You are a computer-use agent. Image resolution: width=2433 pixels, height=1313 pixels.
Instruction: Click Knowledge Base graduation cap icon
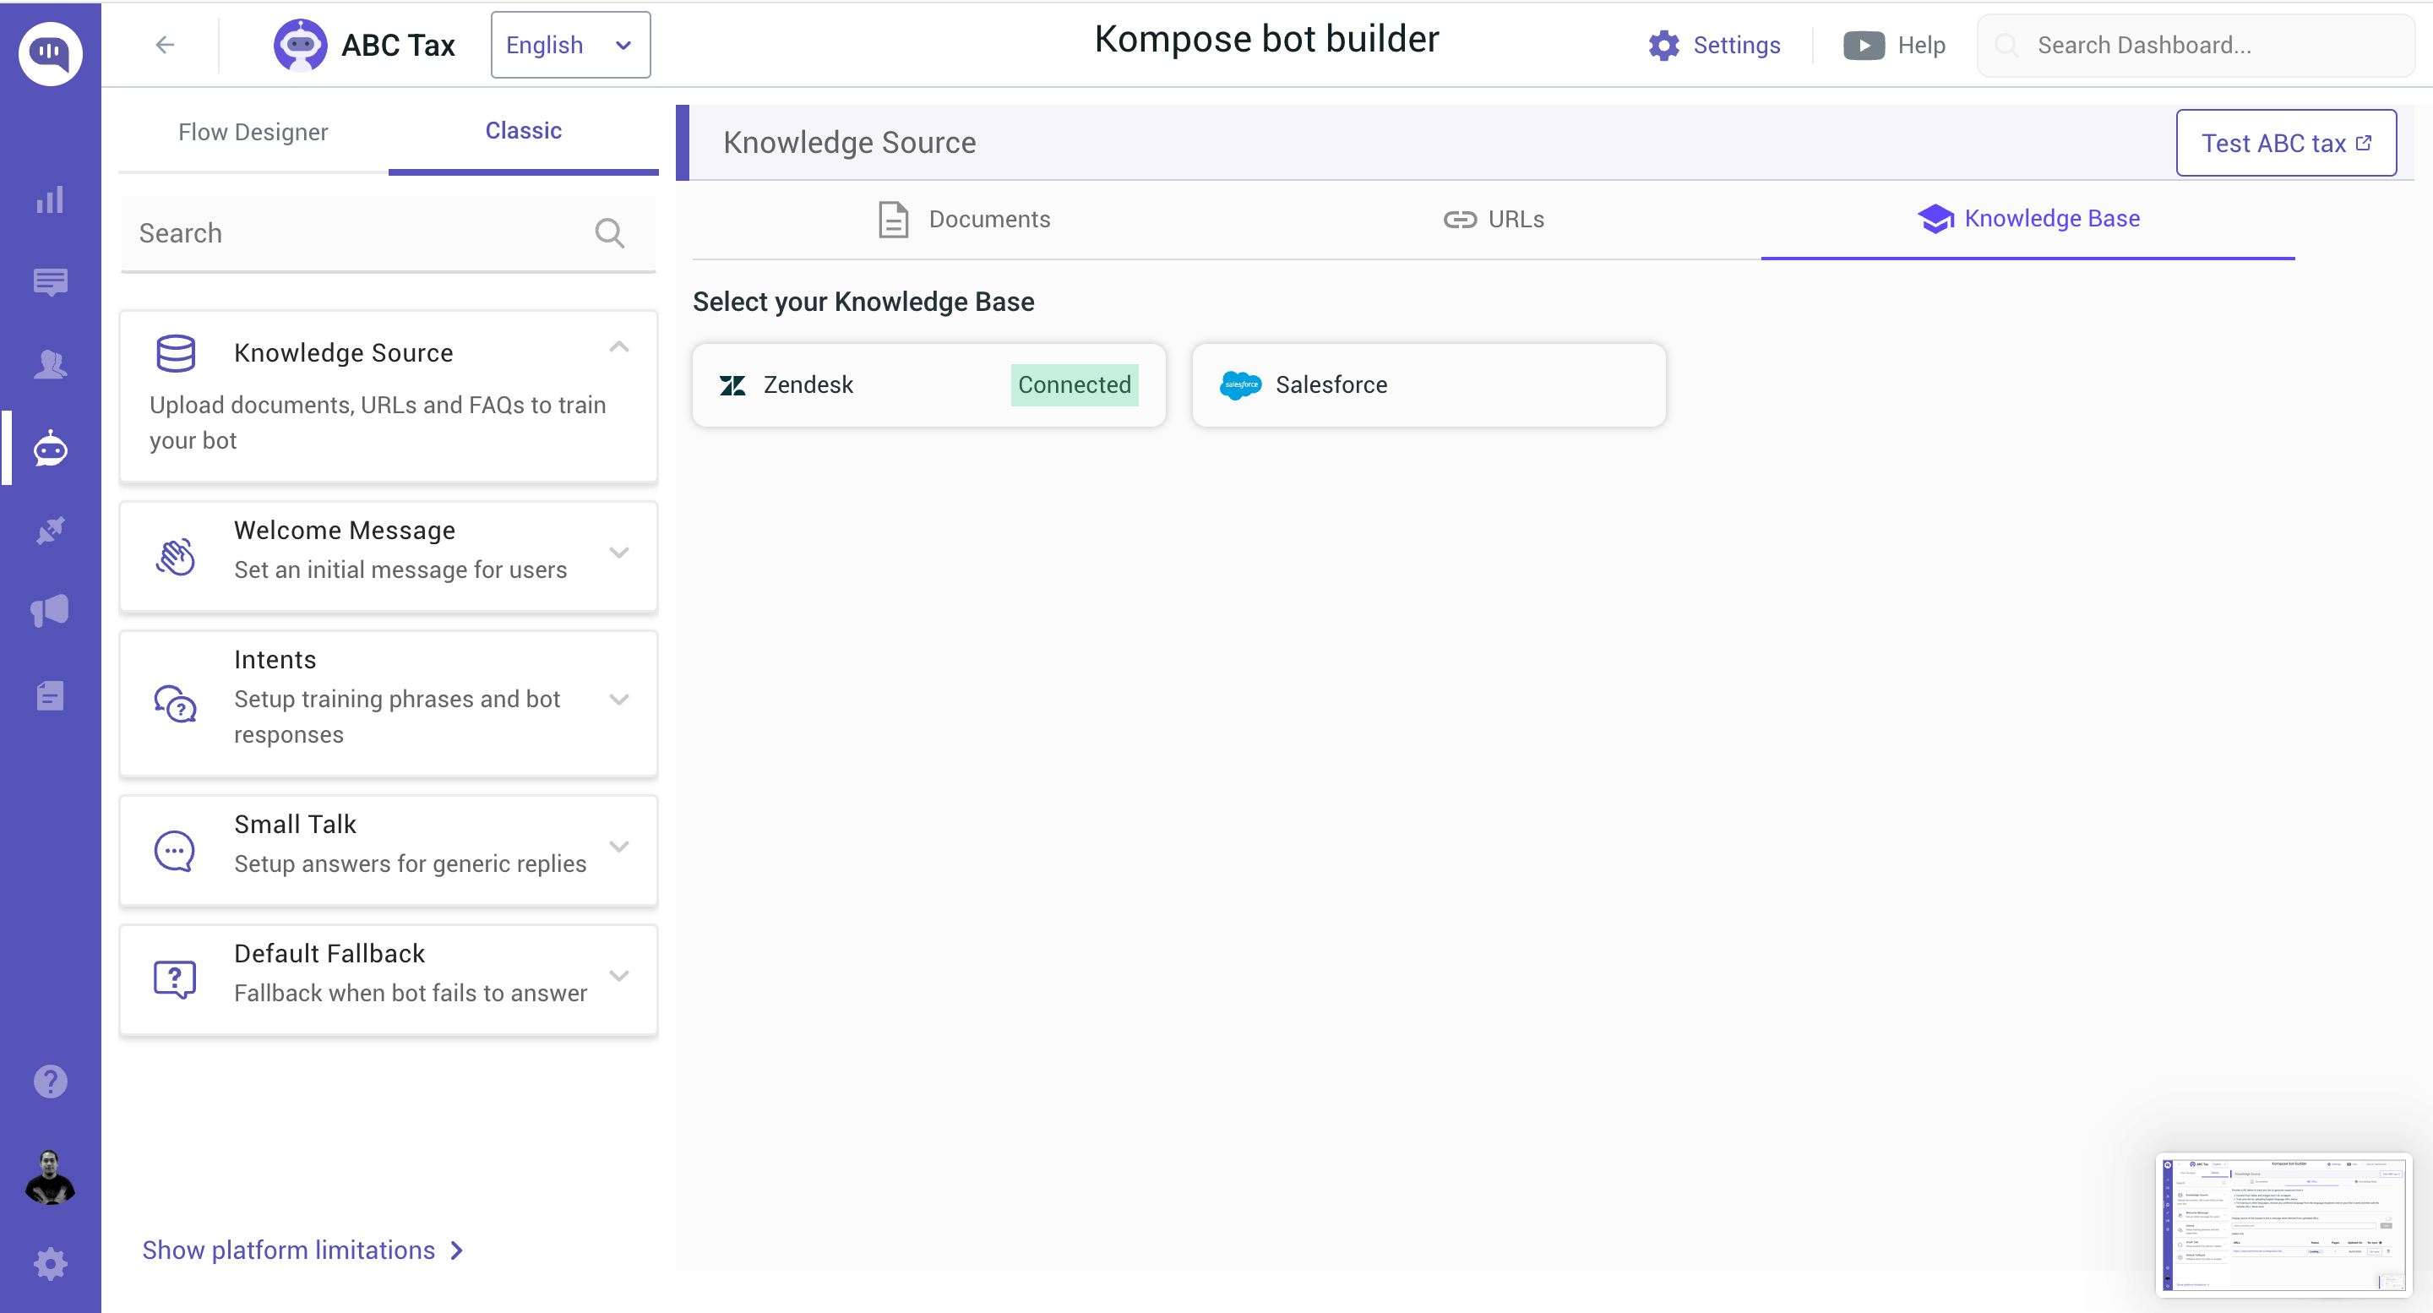pyautogui.click(x=1935, y=219)
